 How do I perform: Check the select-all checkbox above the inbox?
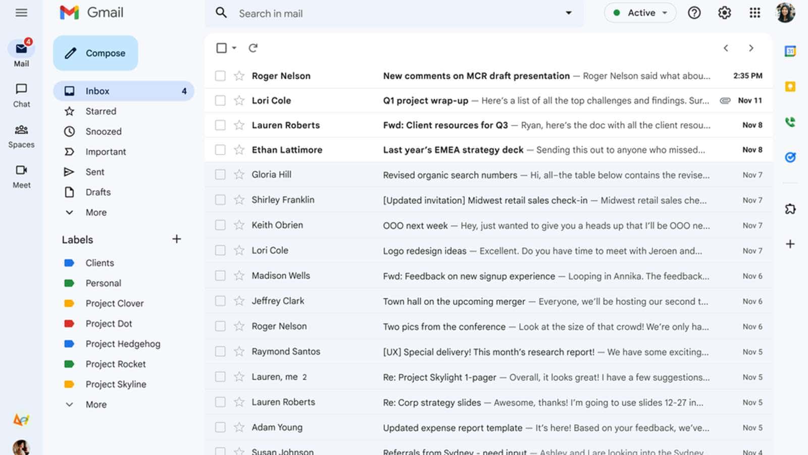(x=222, y=48)
